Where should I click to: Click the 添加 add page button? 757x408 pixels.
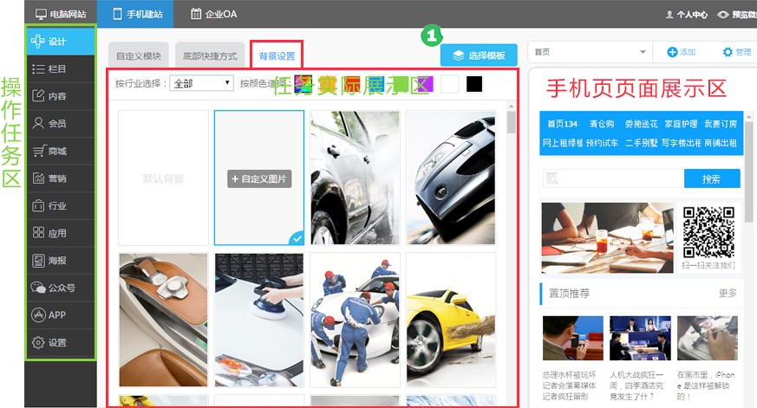click(682, 53)
